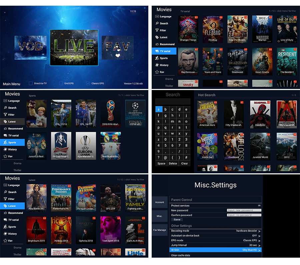Click the Language icon in the TV serial panel
The image size is (300, 265).
point(157,16)
